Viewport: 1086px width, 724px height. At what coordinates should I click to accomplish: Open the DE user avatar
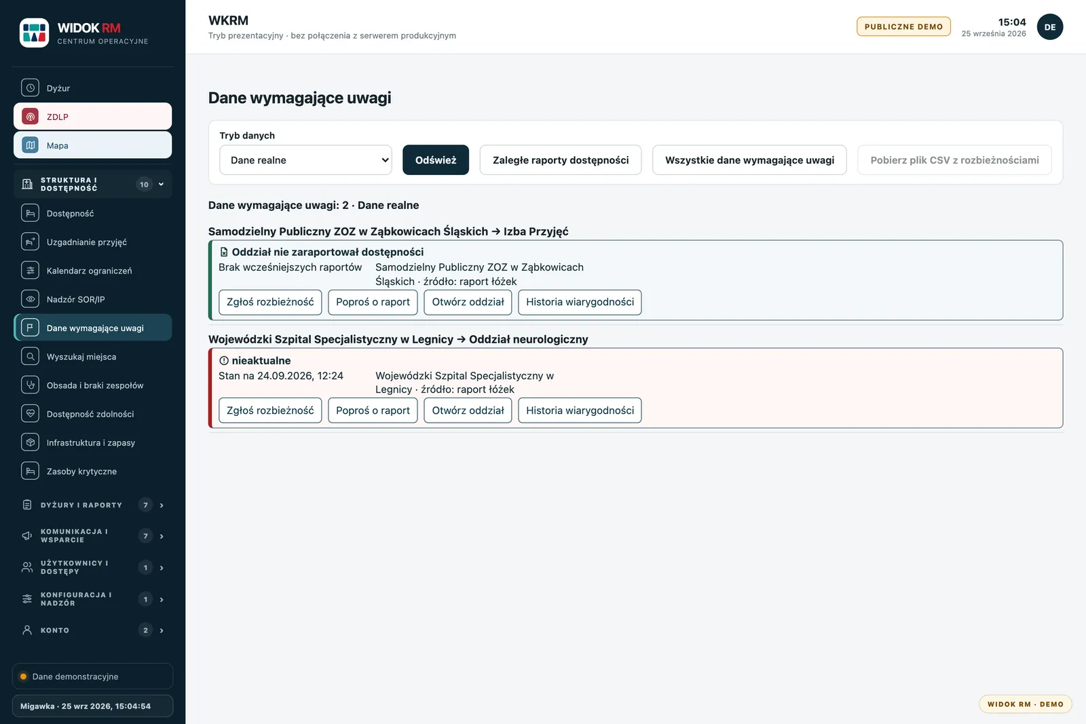(1050, 27)
